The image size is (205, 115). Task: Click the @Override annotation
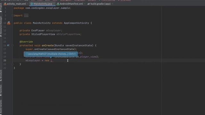point(26,42)
